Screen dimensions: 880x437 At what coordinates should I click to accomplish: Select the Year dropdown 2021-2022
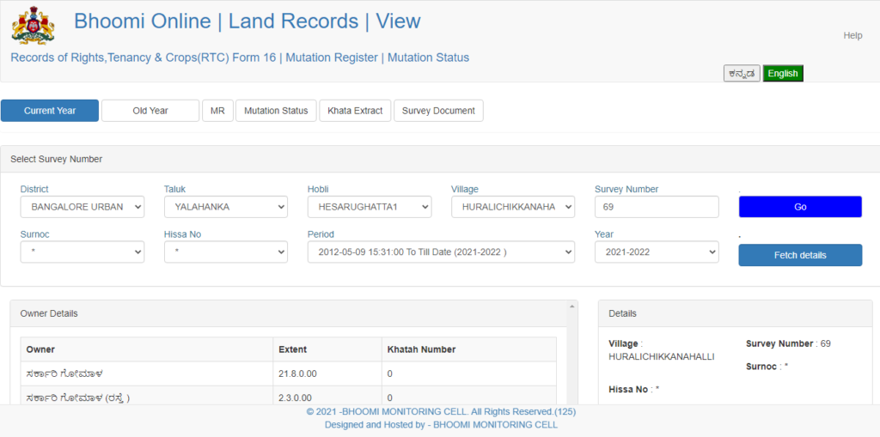(x=657, y=252)
